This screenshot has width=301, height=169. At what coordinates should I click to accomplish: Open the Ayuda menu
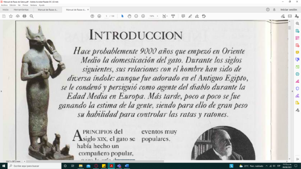tap(42, 5)
